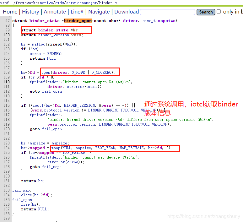Follow PROT_READ symbol link
243x222 pixels.
click(105, 148)
